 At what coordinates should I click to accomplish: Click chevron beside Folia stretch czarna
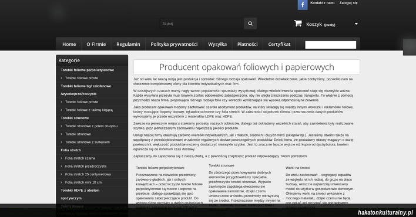[62, 158]
